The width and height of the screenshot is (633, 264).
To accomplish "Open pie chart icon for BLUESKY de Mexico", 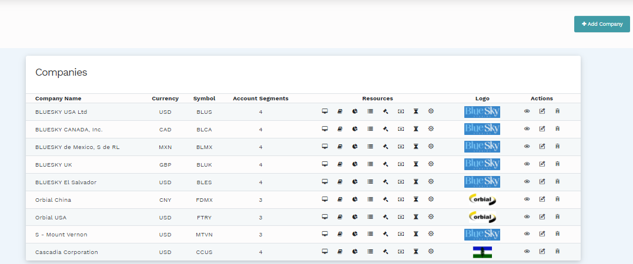I will point(355,147).
